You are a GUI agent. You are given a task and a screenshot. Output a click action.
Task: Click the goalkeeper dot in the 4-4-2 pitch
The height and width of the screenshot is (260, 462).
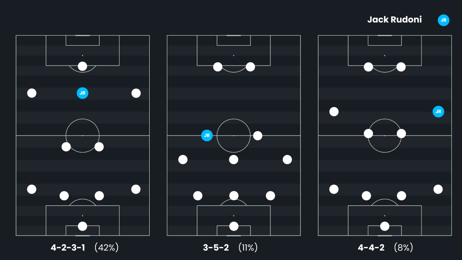385,226
